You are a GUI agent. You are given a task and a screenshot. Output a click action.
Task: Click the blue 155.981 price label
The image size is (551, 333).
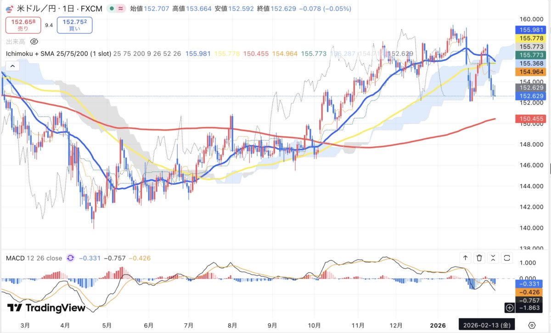(531, 29)
